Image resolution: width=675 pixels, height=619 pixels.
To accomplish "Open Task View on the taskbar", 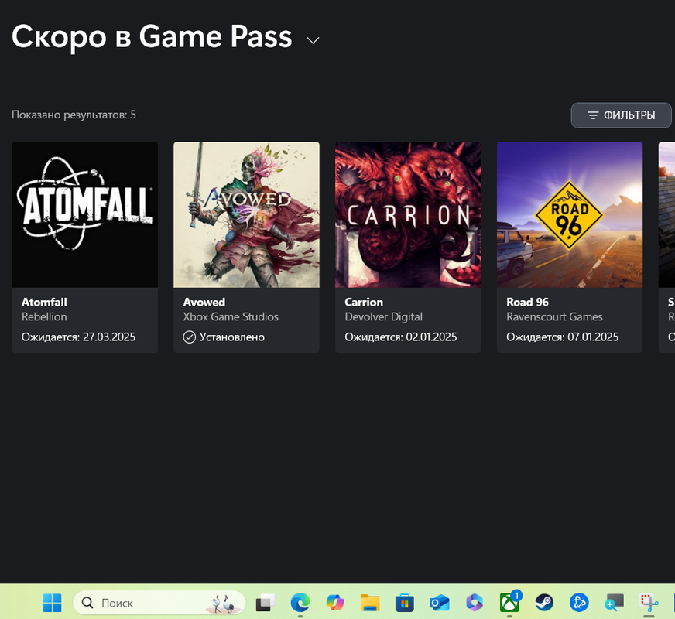I will [266, 603].
